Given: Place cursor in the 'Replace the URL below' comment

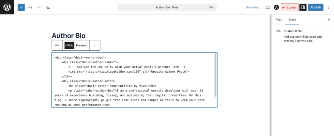Looking at the screenshot, I should (x=127, y=67).
